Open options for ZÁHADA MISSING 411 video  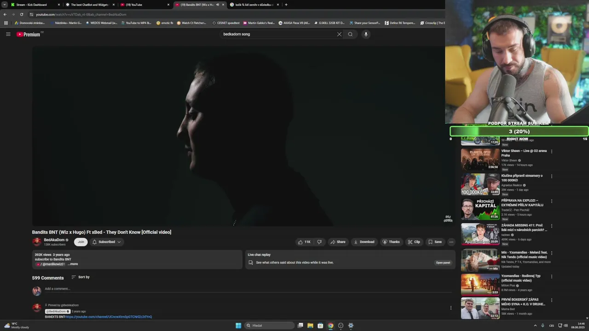[552, 226]
